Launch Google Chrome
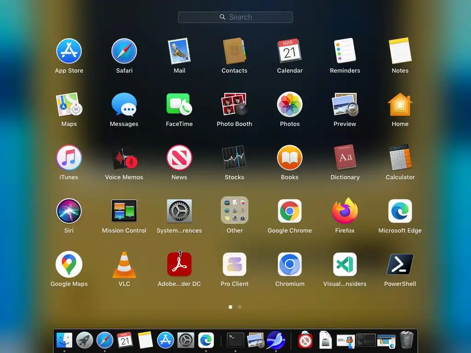Screen dimensions: 471x353 pyautogui.click(x=290, y=211)
